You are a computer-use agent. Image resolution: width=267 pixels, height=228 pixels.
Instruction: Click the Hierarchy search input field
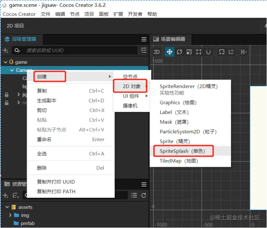click(x=74, y=51)
